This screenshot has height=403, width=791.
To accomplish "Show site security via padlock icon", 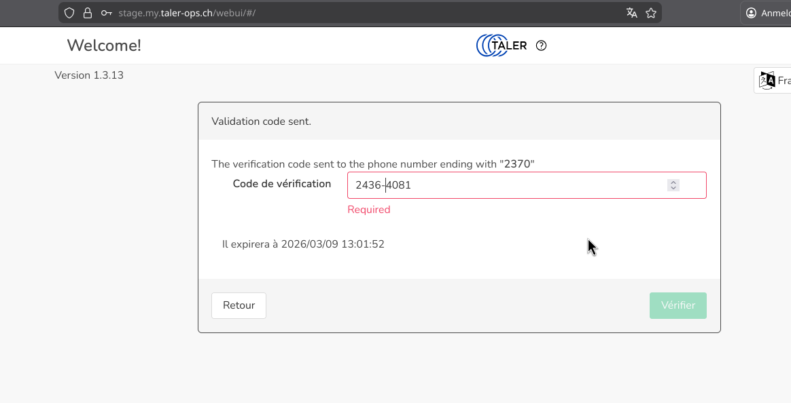I will [x=87, y=13].
